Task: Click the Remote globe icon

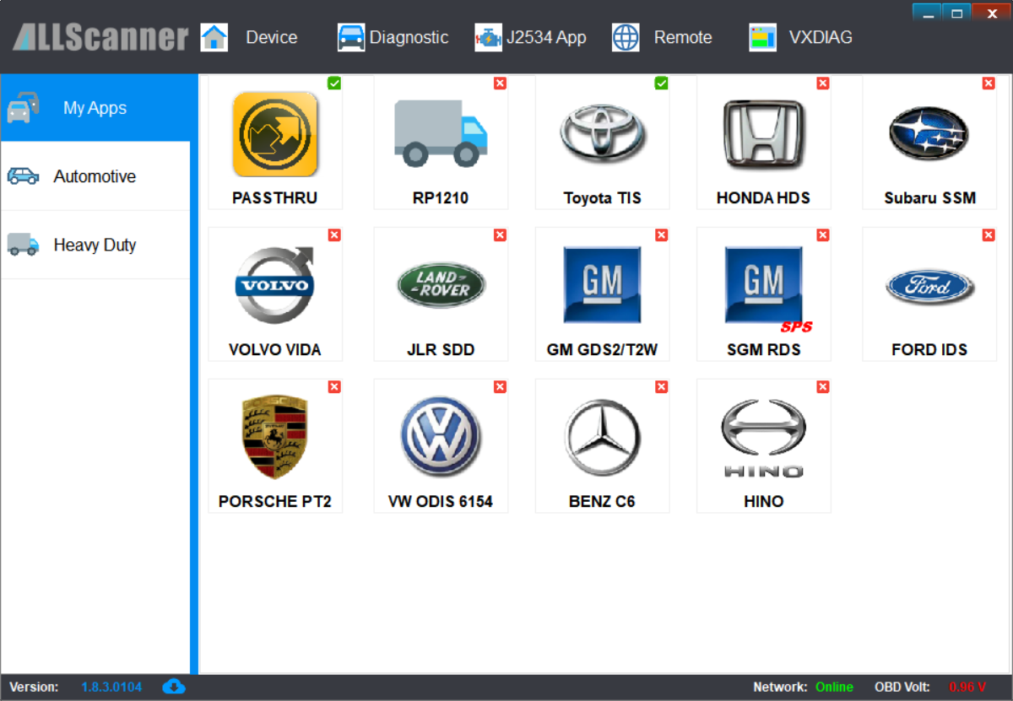Action: point(626,37)
